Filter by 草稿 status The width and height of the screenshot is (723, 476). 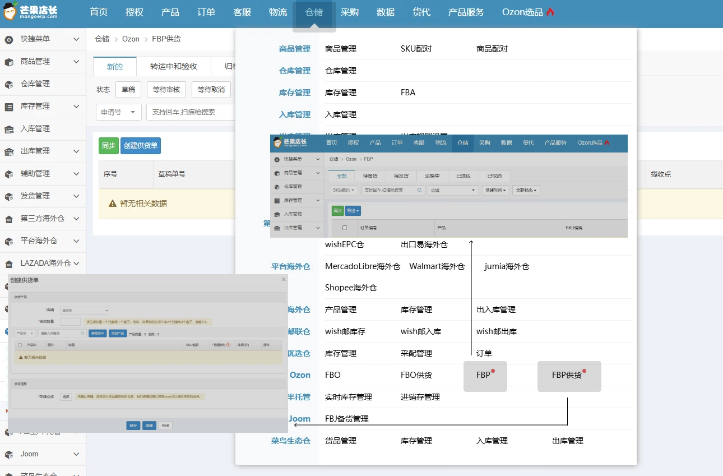(x=128, y=90)
